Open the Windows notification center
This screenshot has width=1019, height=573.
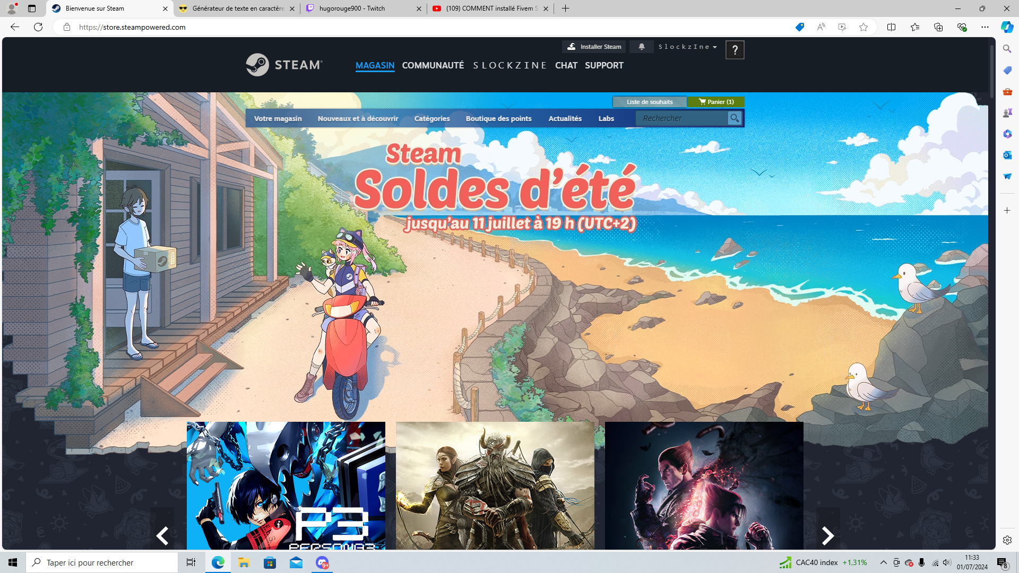[x=1002, y=562]
